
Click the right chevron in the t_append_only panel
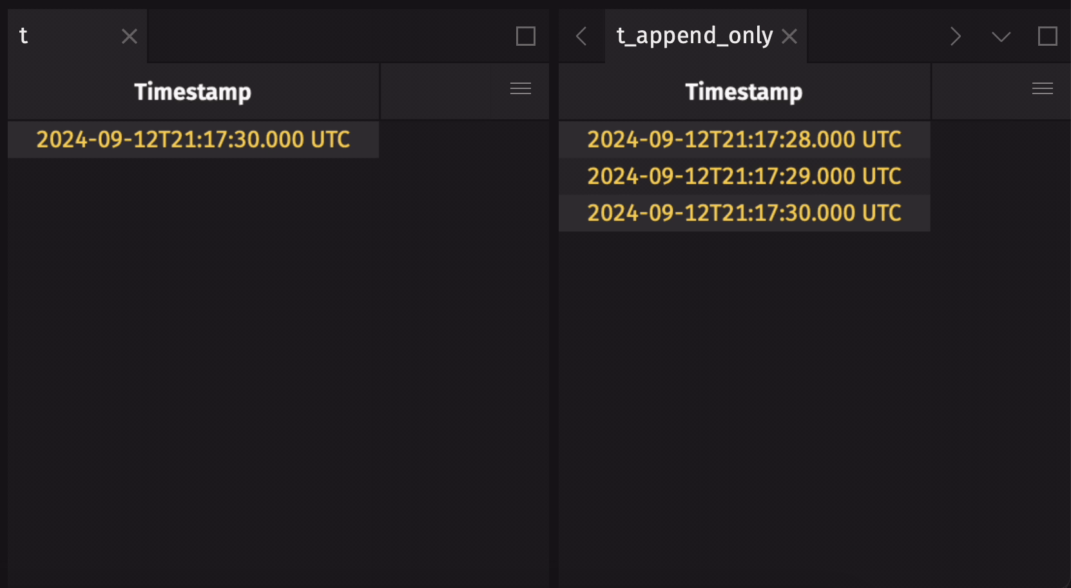[956, 37]
